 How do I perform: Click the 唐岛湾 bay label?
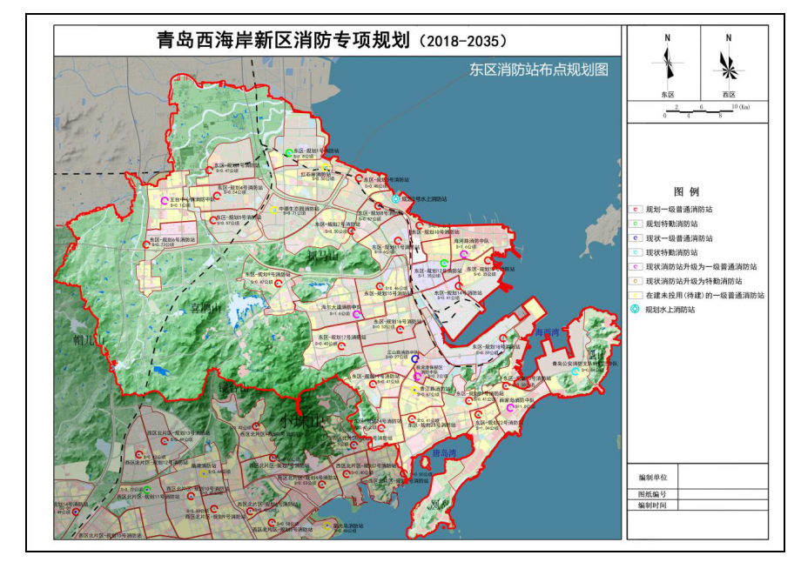click(x=444, y=454)
